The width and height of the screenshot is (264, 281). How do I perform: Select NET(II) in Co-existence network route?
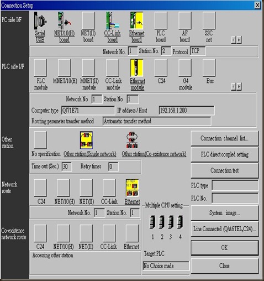[x=86, y=233]
